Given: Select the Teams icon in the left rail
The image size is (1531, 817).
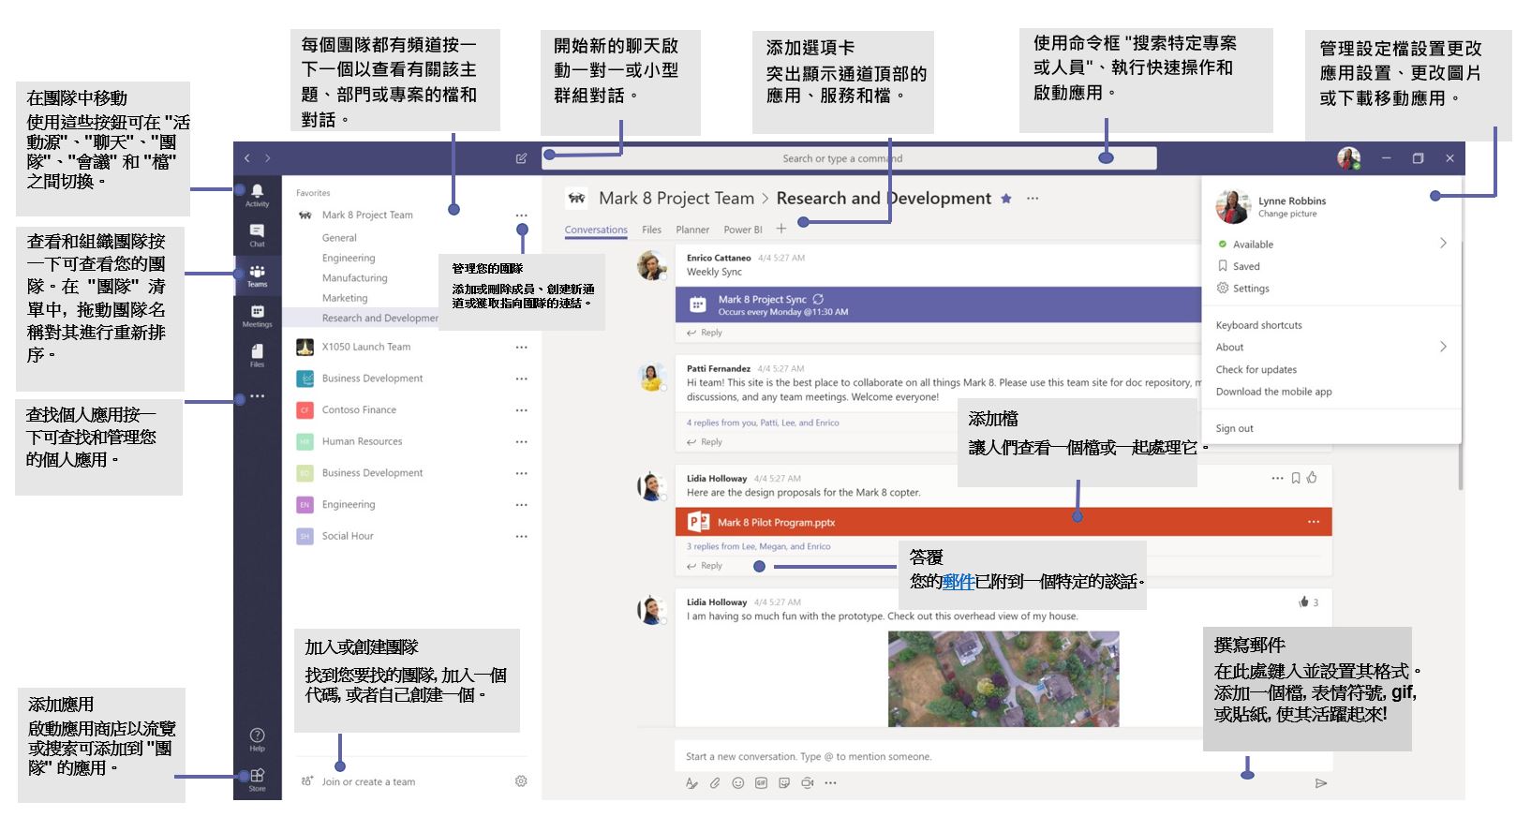Looking at the screenshot, I should pos(257,275).
